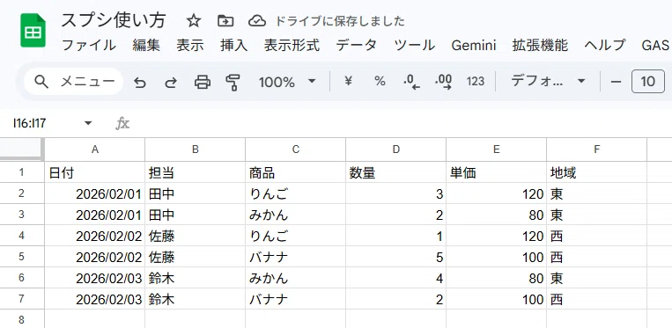The image size is (672, 328).
Task: Apply yen currency format
Action: [349, 81]
